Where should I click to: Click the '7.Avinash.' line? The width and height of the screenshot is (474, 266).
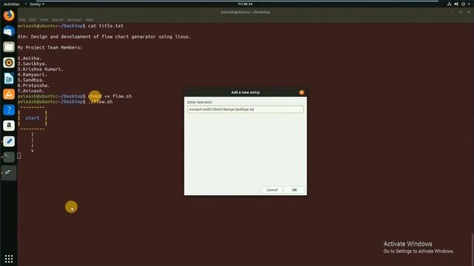coord(31,91)
